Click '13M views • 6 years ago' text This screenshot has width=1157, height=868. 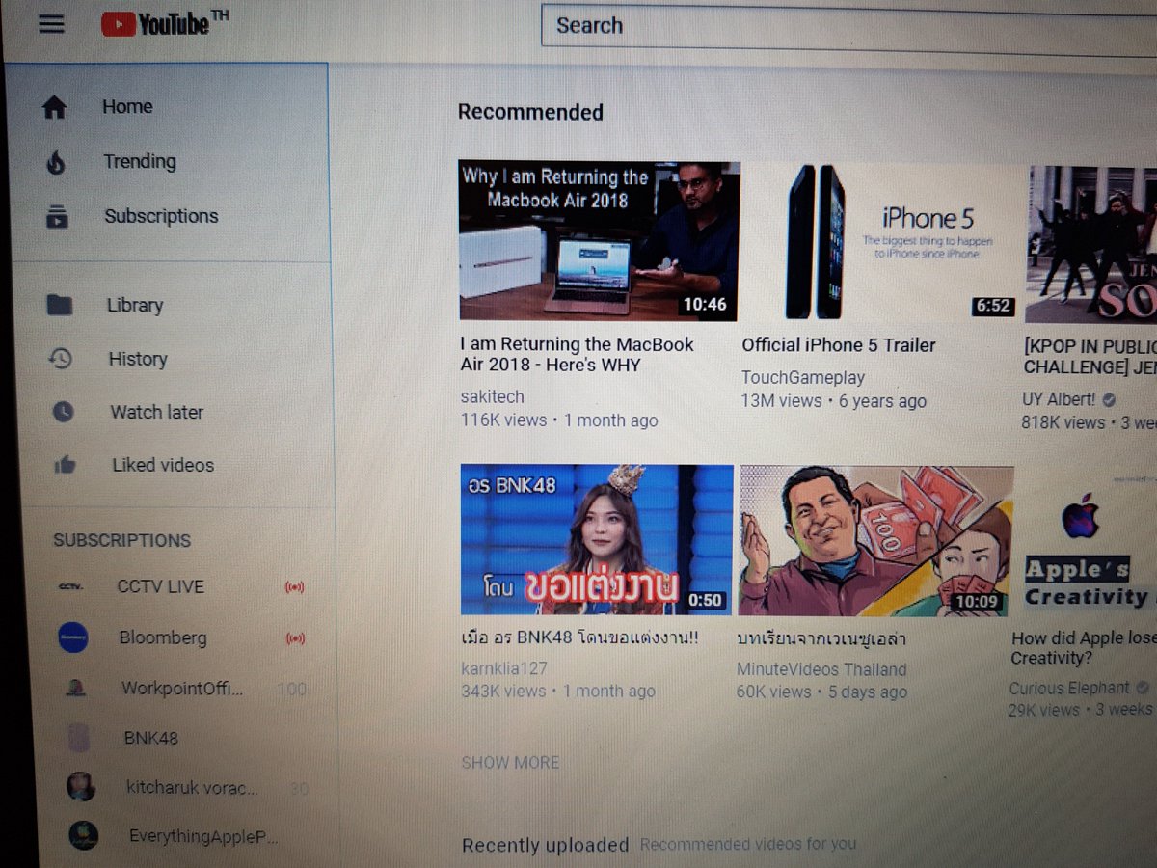pos(834,401)
